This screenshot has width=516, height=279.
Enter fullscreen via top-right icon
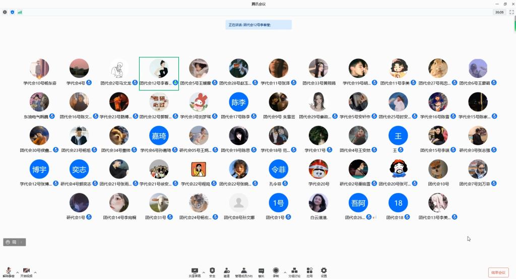[x=511, y=12]
